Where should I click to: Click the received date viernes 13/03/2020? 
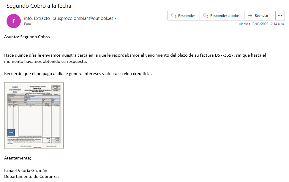pos(253,24)
